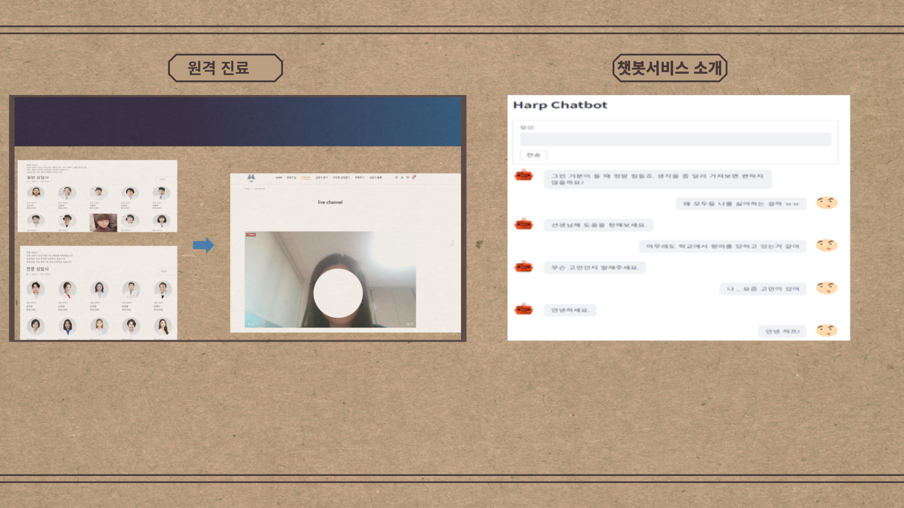This screenshot has width=904, height=508.
Task: Click the '전문 상담사' section heading
Action: coord(38,269)
